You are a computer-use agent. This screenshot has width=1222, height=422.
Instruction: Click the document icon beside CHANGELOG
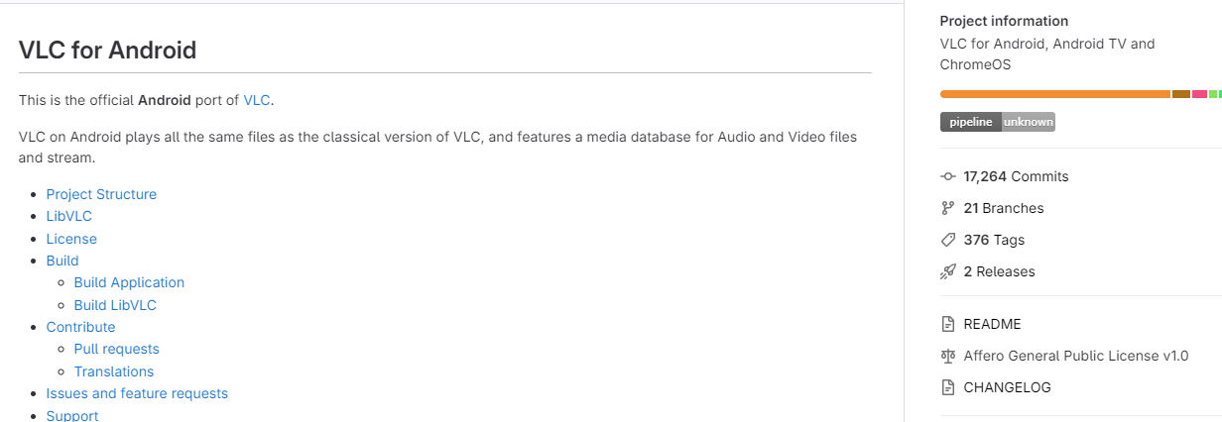pos(947,387)
